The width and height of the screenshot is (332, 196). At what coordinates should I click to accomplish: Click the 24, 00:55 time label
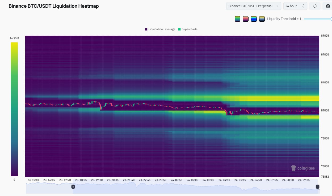176,180
